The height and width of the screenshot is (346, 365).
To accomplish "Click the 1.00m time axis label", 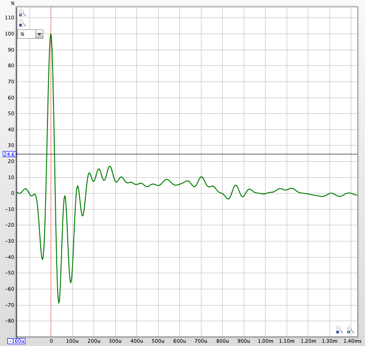I will tap(265, 341).
